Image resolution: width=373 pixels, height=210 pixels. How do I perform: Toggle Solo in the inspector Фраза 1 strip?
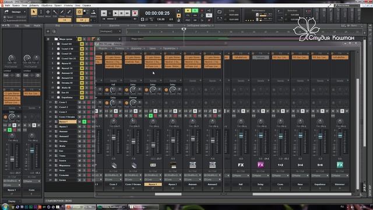point(9,129)
